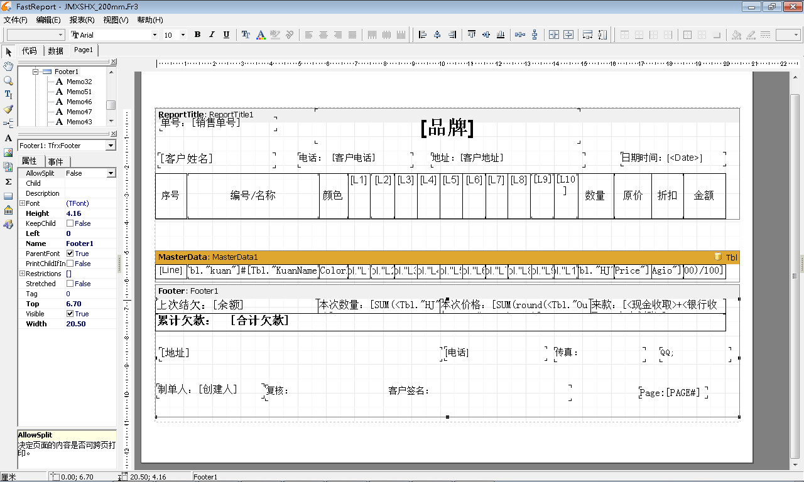804x482 pixels.
Task: Select the Zoom magnifier tool
Action: point(8,80)
